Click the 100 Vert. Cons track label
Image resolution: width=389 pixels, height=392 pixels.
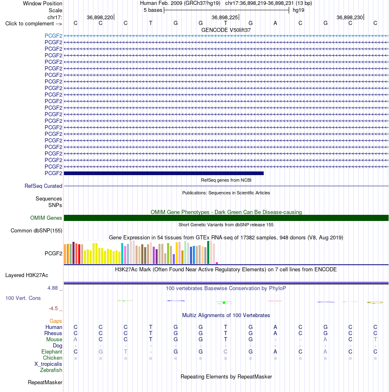click(23, 298)
